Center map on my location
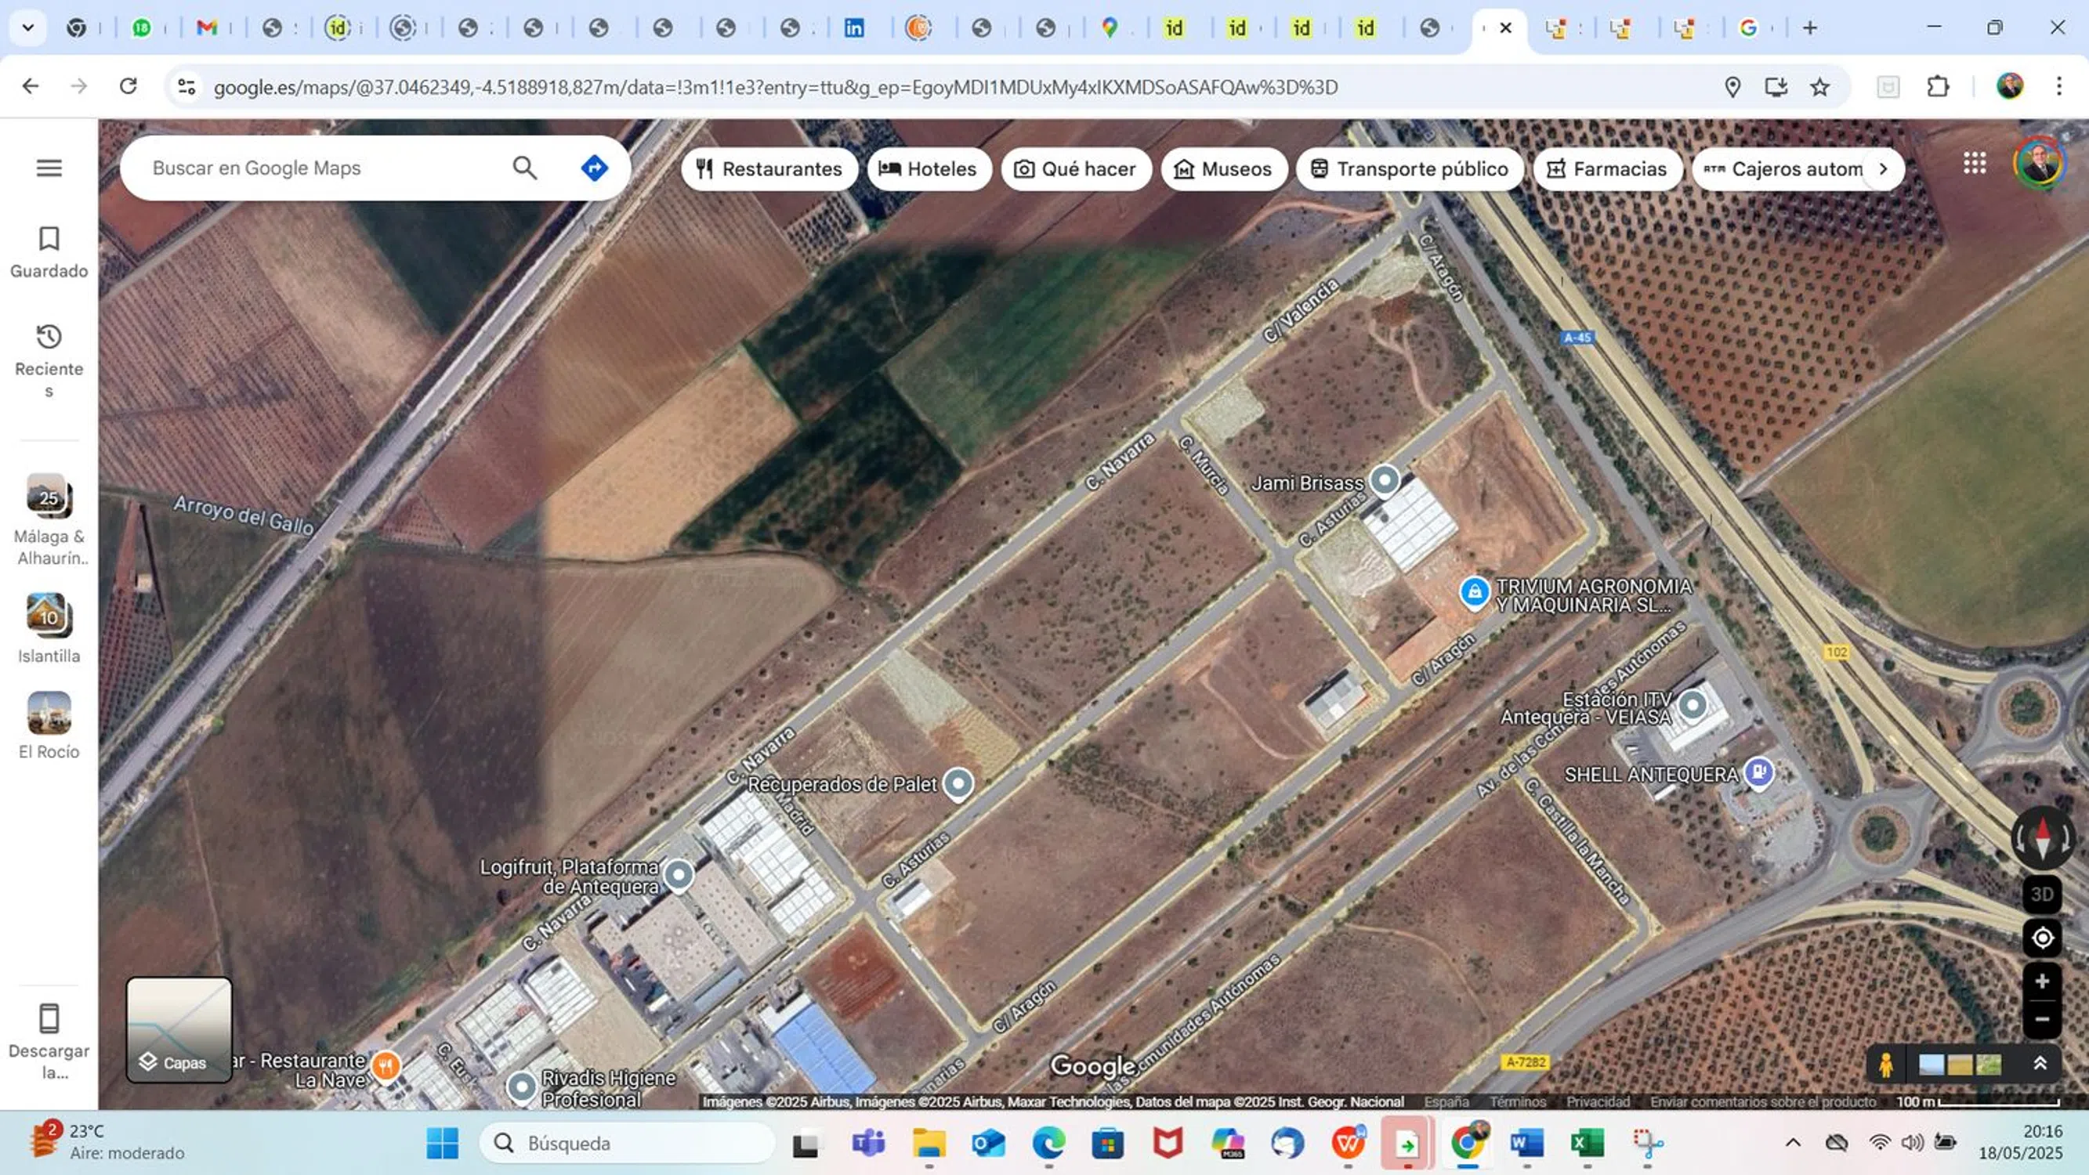 pyautogui.click(x=2042, y=938)
